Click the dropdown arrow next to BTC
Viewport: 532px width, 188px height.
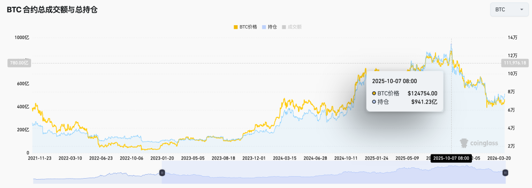[x=522, y=9]
